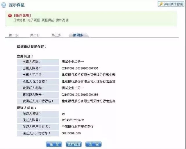Click the 承兑人(行)名称 bank value
The image size is (186, 149).
tap(88, 81)
